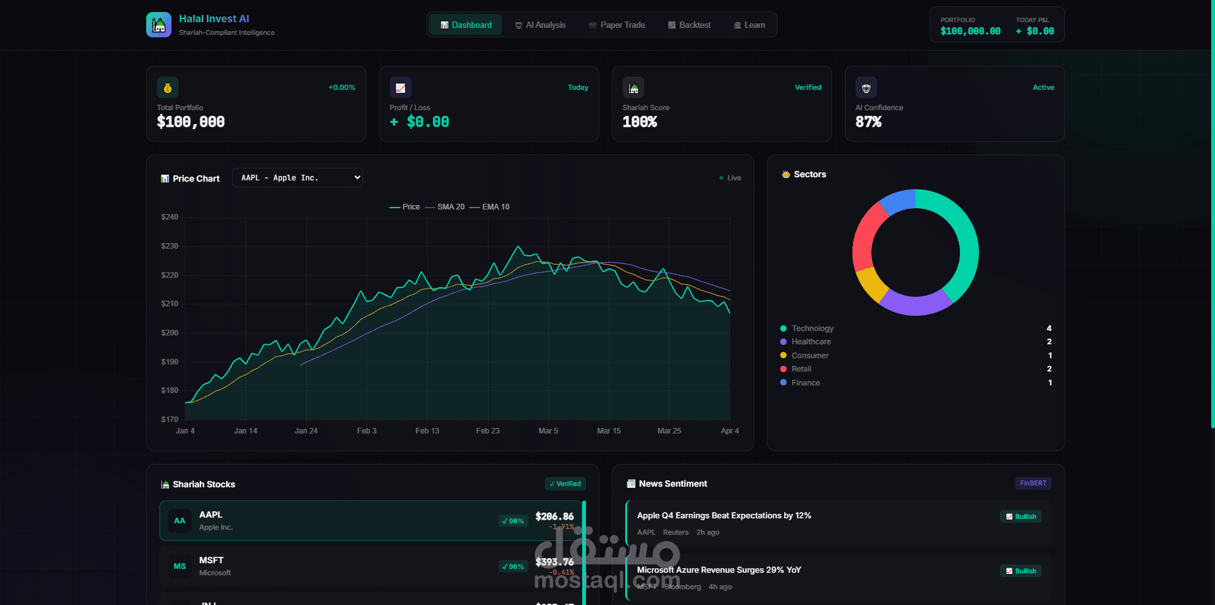Click the page vertical scrollbar
Image resolution: width=1215 pixels, height=605 pixels.
click(x=1212, y=215)
